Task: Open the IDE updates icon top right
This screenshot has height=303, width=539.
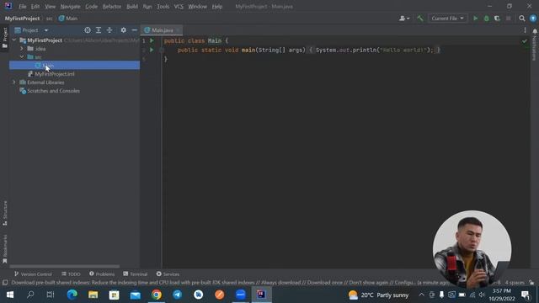Action: tap(533, 19)
